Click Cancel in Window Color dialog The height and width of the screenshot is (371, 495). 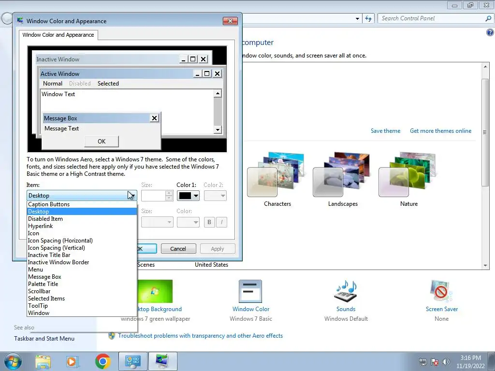[178, 249]
